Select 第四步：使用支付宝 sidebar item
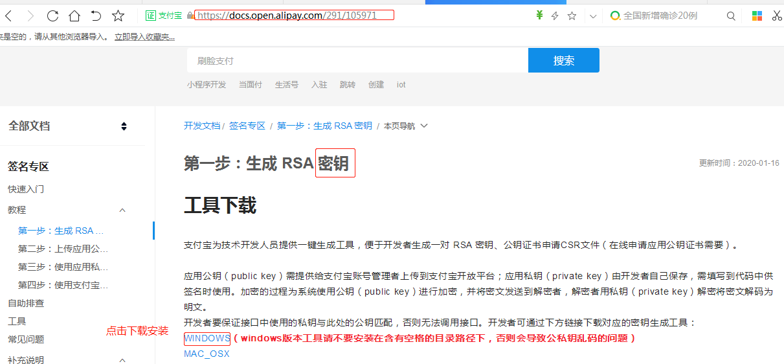784x364 pixels. (63, 285)
